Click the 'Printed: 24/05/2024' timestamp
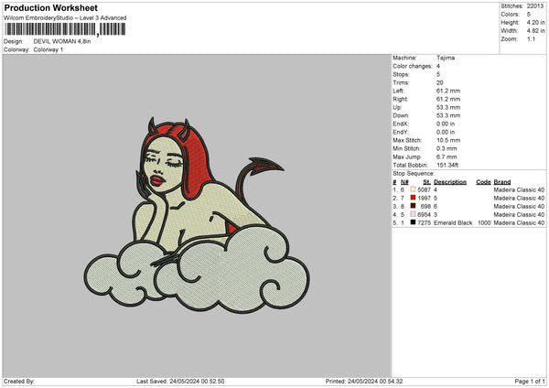The height and width of the screenshot is (388, 549). pyautogui.click(x=364, y=382)
